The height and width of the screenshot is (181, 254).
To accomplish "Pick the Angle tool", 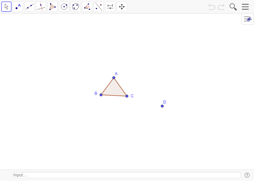I will click(x=87, y=7).
